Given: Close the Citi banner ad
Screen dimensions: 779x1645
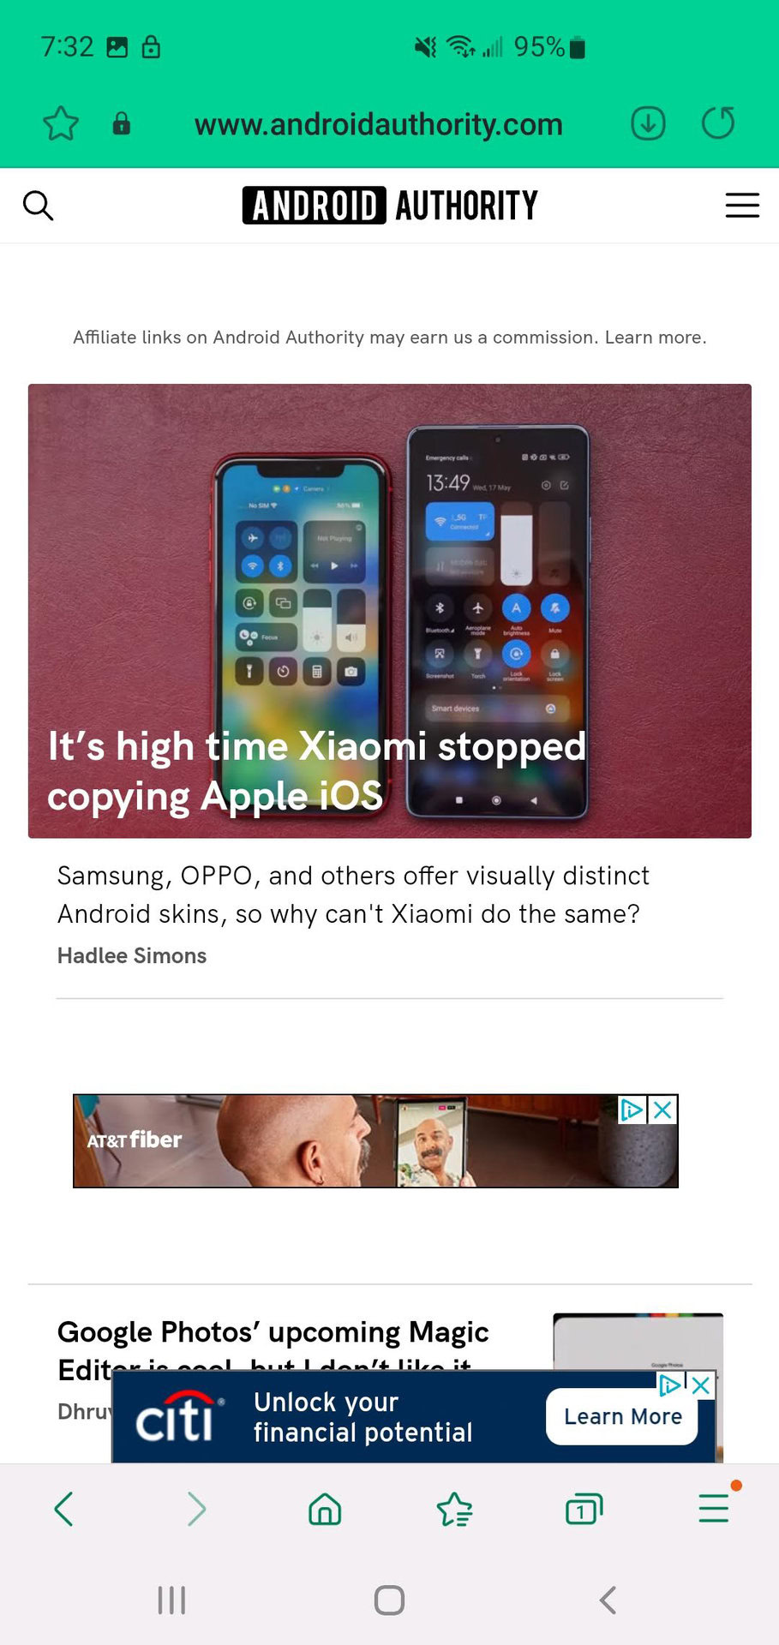Looking at the screenshot, I should point(701,1385).
